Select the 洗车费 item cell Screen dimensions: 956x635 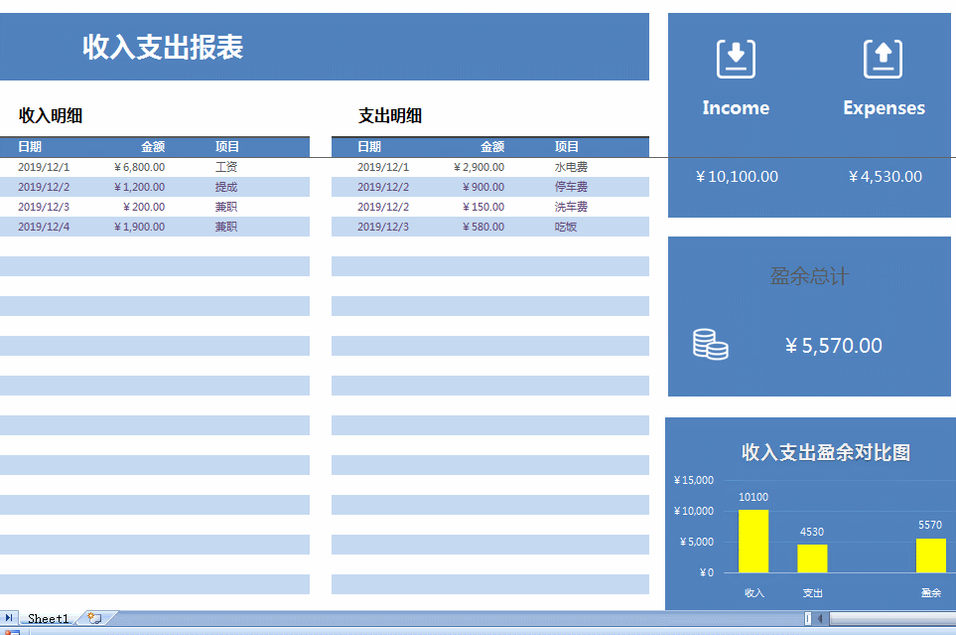[571, 207]
